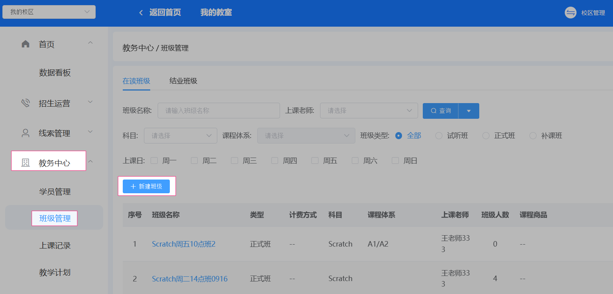Click the person icon beside 线索管理
The height and width of the screenshot is (294, 613).
pyautogui.click(x=25, y=132)
